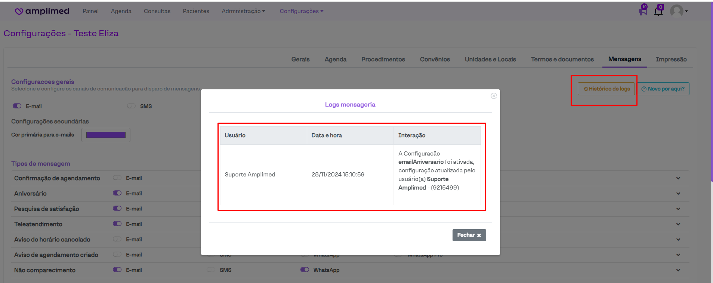Go to Pacientes in the top menu
The image size is (713, 283).
coord(196,11)
